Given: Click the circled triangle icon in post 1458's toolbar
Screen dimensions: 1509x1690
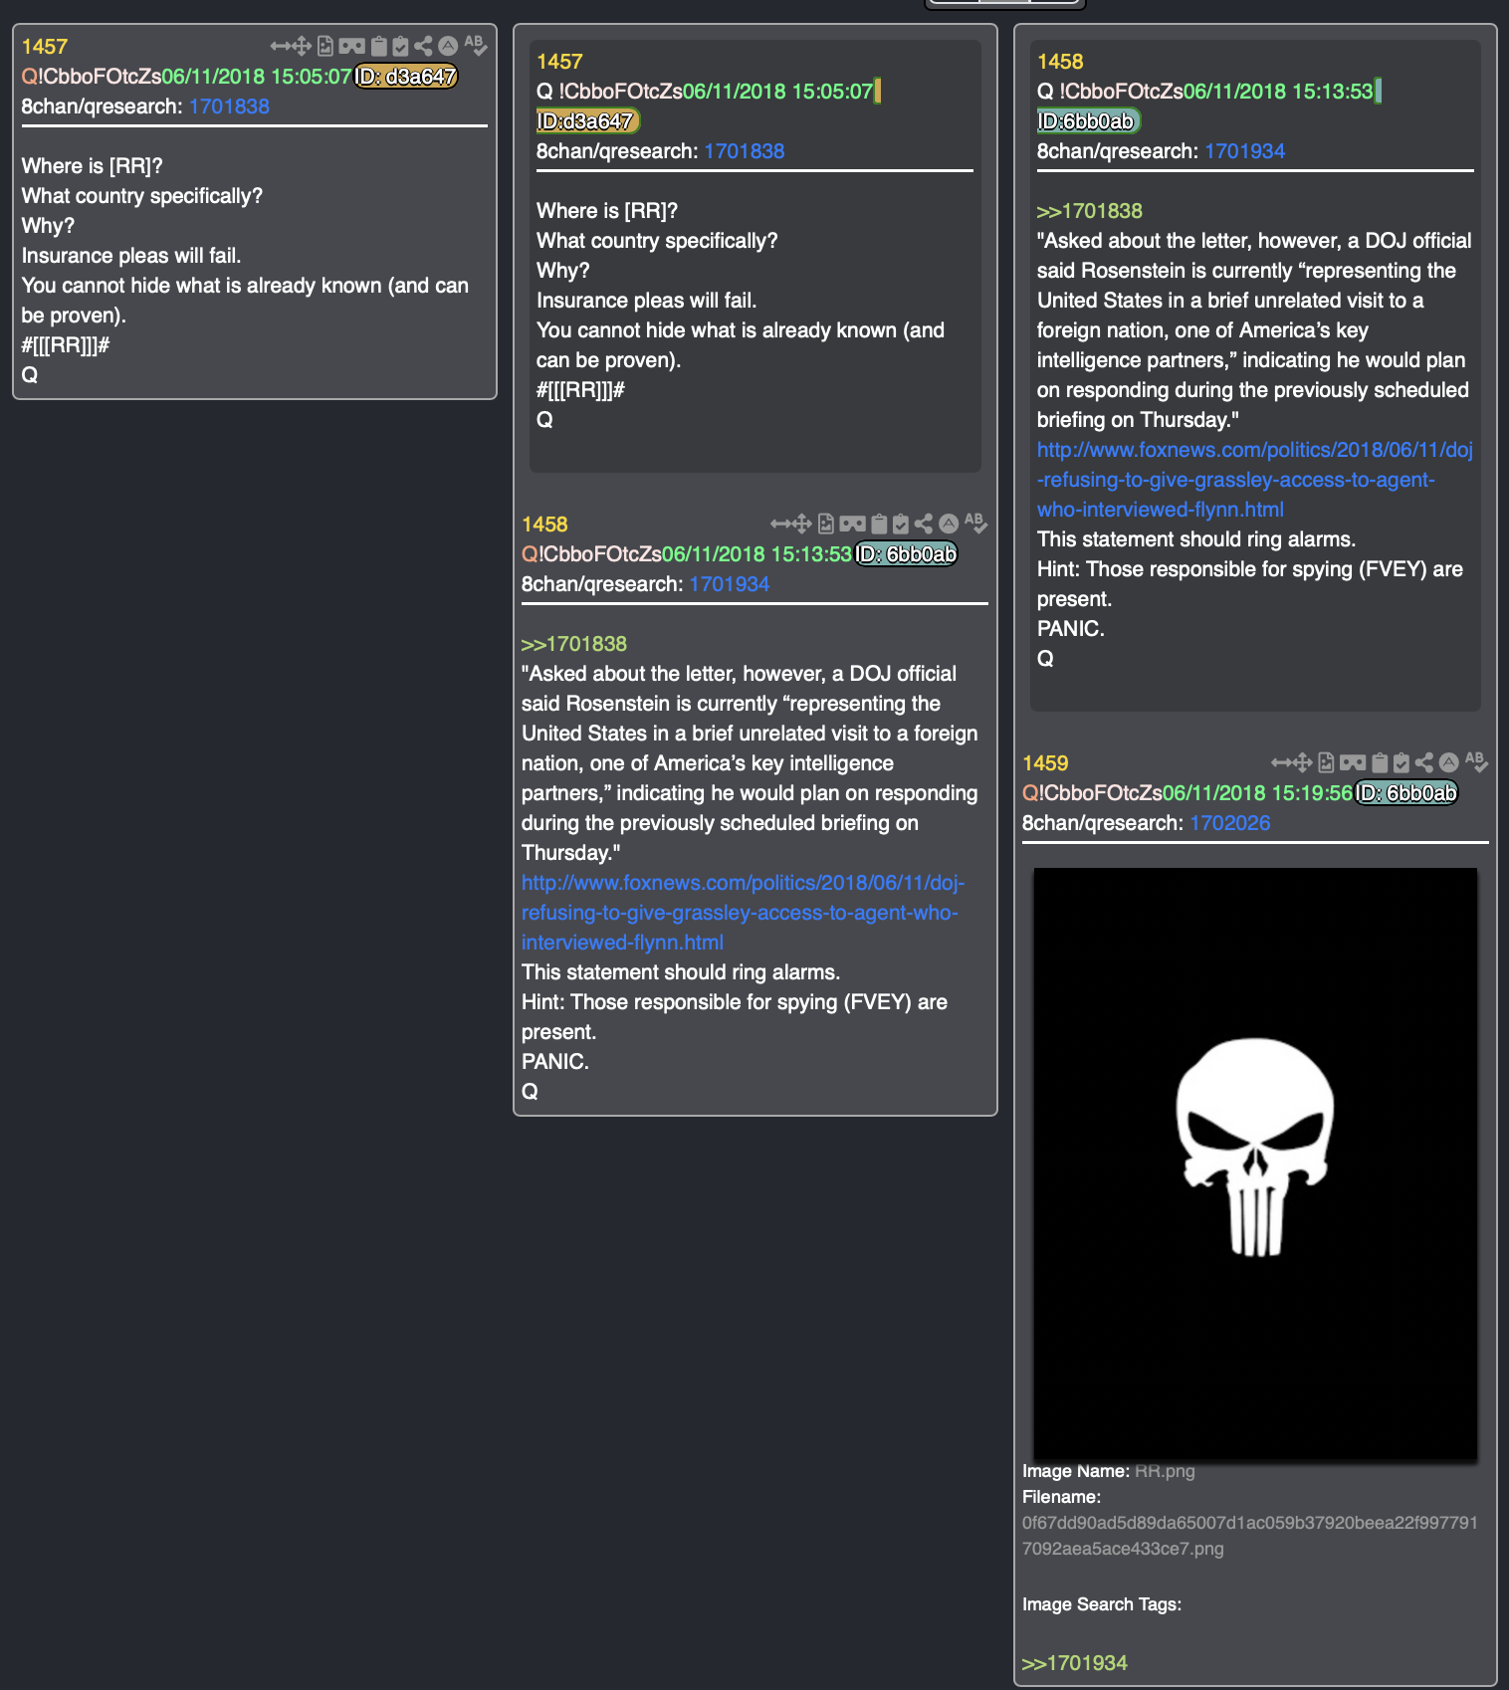Looking at the screenshot, I should 949,524.
